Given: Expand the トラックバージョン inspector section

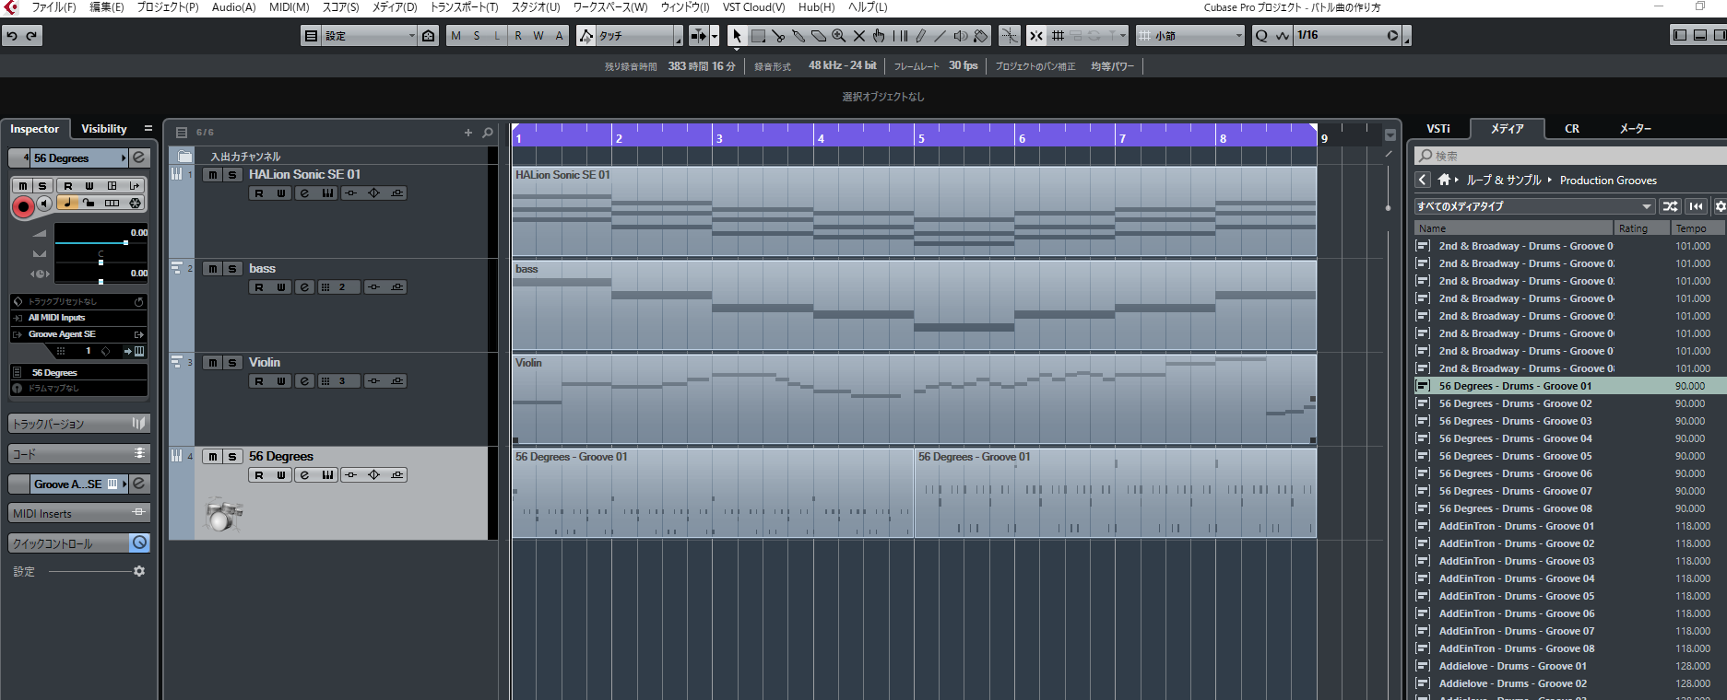Looking at the screenshot, I should tap(78, 424).
